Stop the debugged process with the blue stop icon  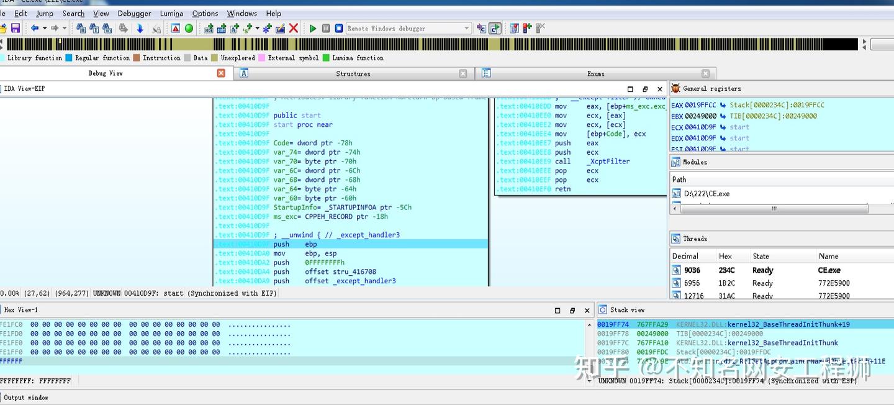point(340,28)
